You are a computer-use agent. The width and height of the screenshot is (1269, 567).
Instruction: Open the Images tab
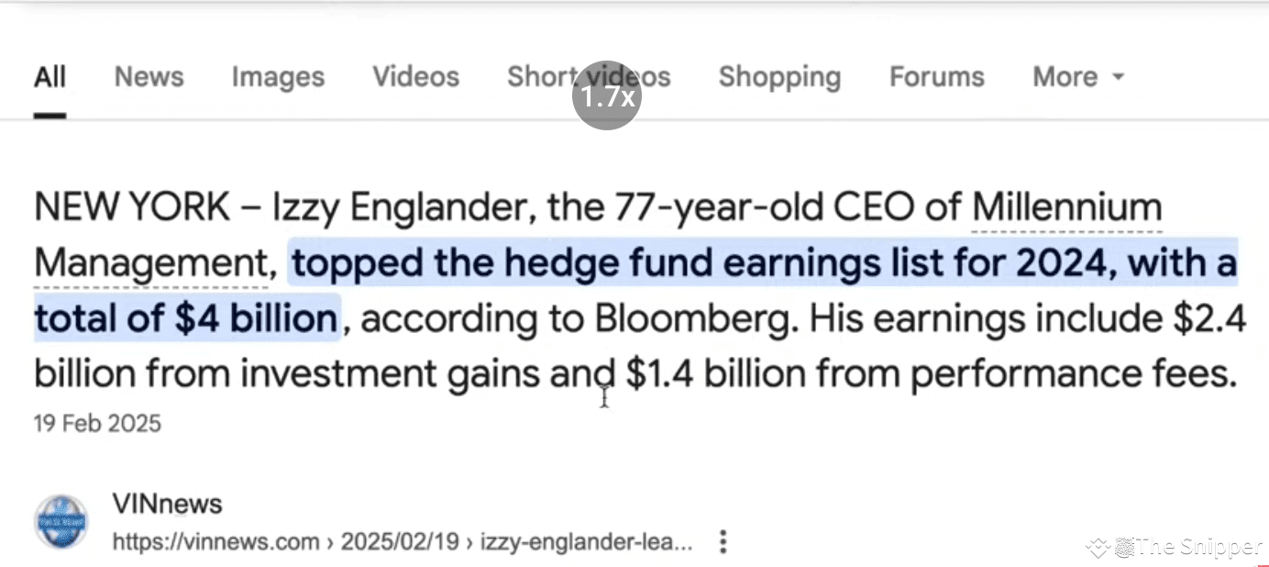(x=277, y=77)
